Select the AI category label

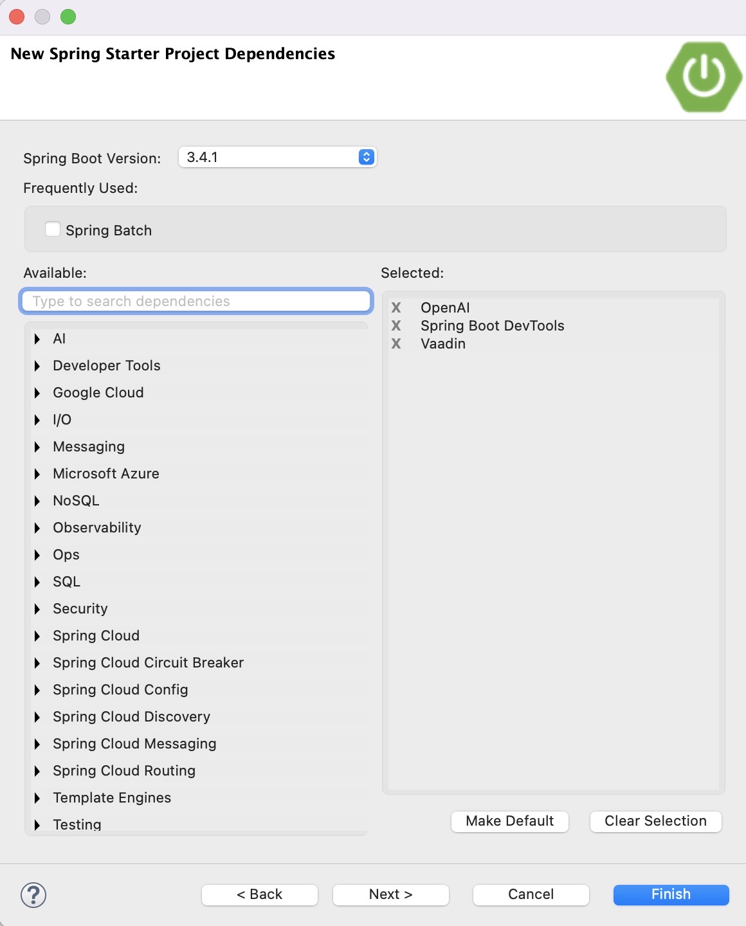pos(59,339)
